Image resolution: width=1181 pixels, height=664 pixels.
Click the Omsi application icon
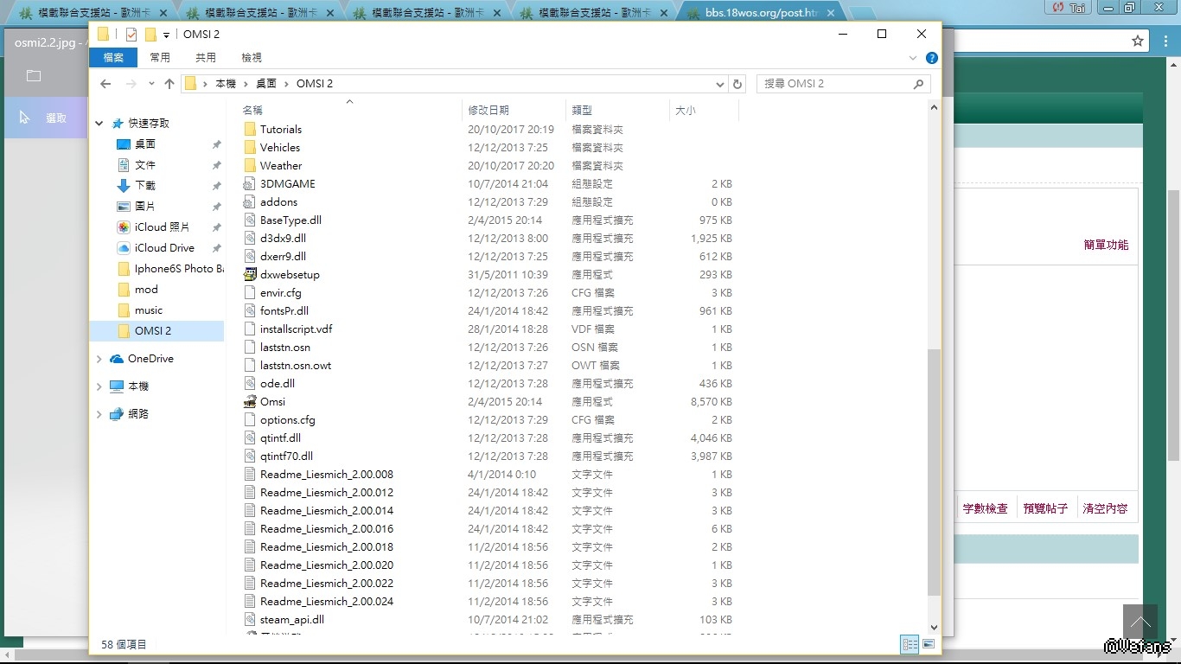(250, 401)
